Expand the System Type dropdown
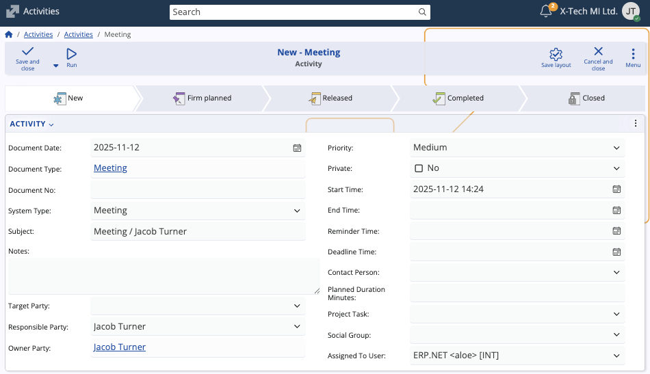650x374 pixels. pos(297,211)
